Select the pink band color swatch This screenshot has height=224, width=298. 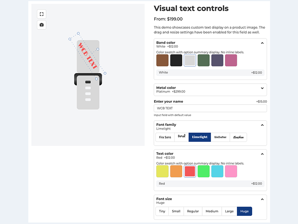(231, 60)
